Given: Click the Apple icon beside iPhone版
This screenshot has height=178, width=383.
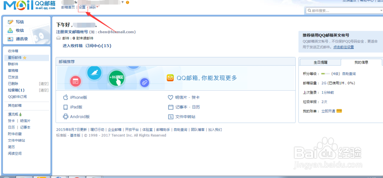Looking at the screenshot, I should pos(65,97).
